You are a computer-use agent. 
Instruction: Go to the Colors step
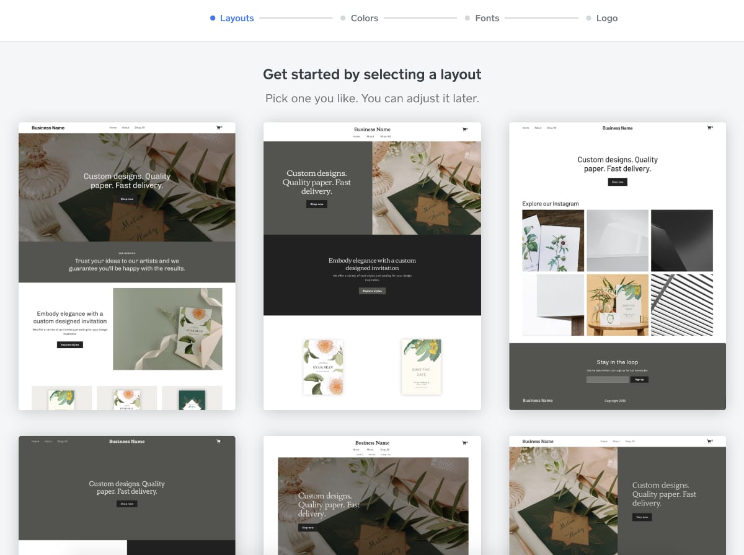(364, 18)
